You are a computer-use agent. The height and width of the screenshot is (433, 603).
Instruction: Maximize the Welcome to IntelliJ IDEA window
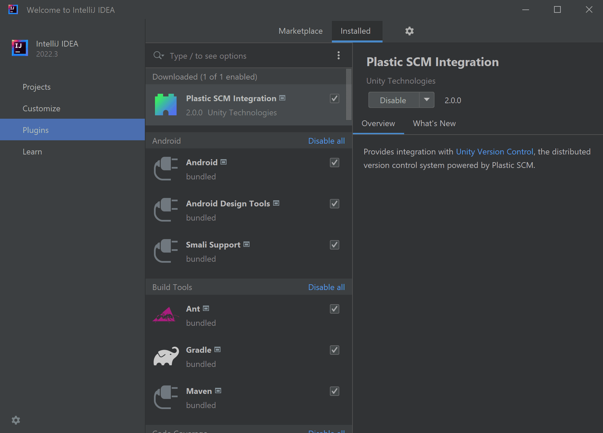(557, 9)
